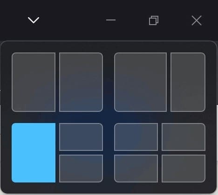Place window in upper small pane beside the blue zone
Screen dimensions: 218x195
[x=81, y=137]
